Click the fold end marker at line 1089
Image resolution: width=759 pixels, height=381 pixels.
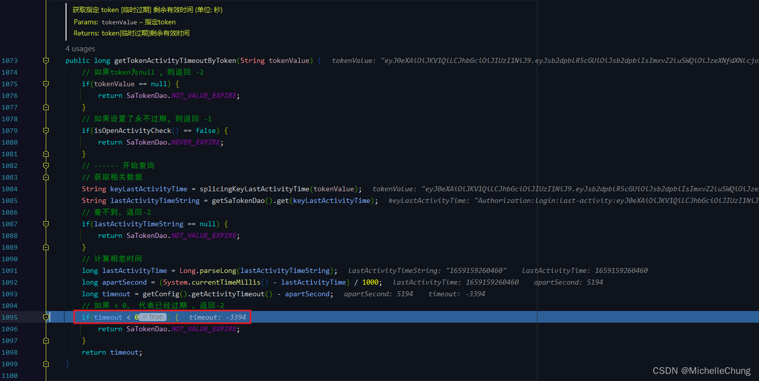(46, 247)
